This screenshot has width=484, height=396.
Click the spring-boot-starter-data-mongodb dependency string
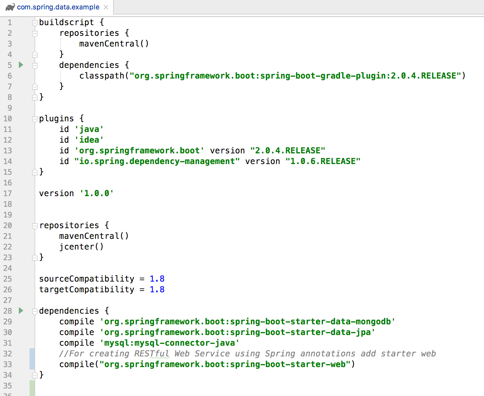coord(248,322)
